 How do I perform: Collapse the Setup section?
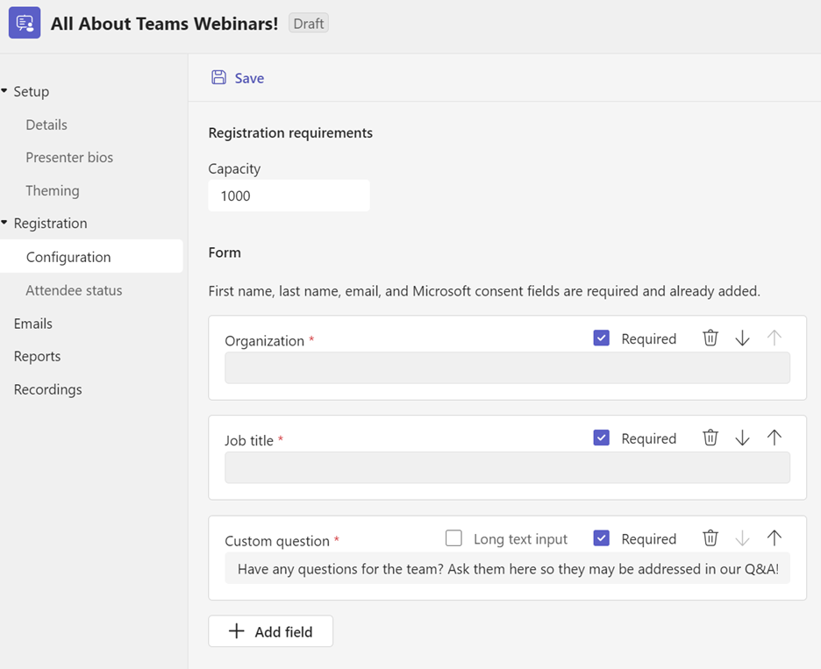[x=5, y=91]
